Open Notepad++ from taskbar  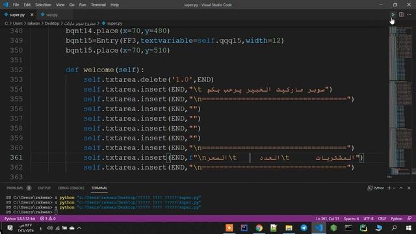click(x=274, y=228)
